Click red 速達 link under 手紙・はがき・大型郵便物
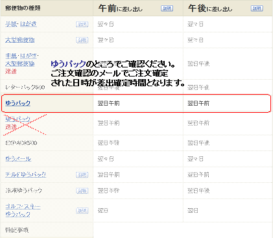Viewport: 273px width, 238px height. click(x=11, y=71)
